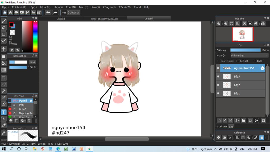Select the Brush tool in left toolbar
This screenshot has height=152, width=270.
pyautogui.click(x=4, y=21)
